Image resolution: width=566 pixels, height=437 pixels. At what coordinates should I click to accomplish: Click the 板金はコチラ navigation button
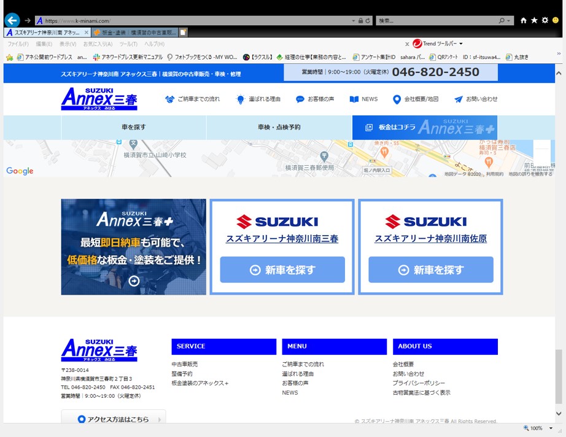[x=425, y=128]
